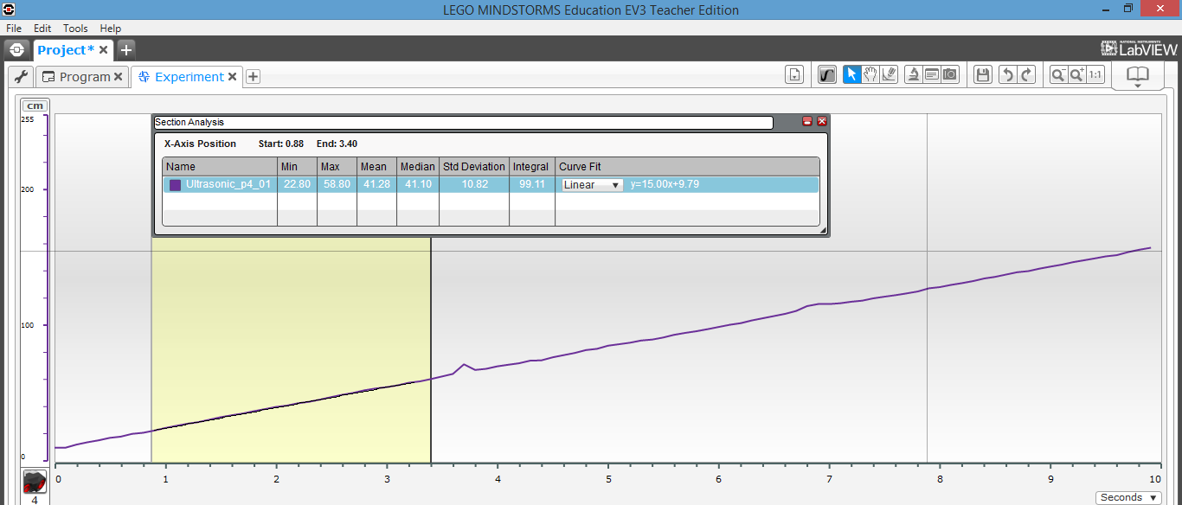Zoom in on the graph
This screenshot has width=1182, height=505.
pos(1076,75)
